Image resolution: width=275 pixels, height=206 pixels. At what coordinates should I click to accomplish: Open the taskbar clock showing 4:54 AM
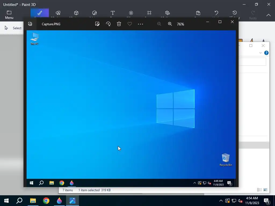[252, 201]
